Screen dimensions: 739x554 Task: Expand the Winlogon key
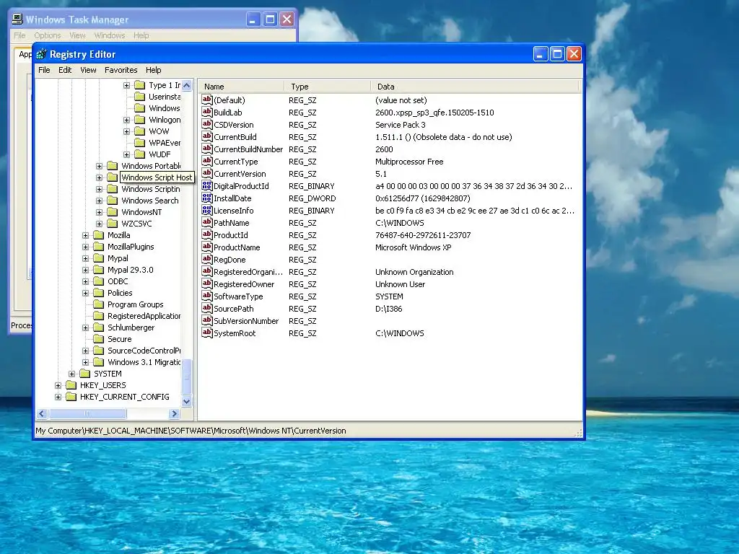click(x=126, y=120)
